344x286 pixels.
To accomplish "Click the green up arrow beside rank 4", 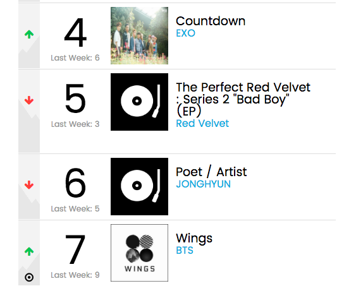I will [x=29, y=34].
